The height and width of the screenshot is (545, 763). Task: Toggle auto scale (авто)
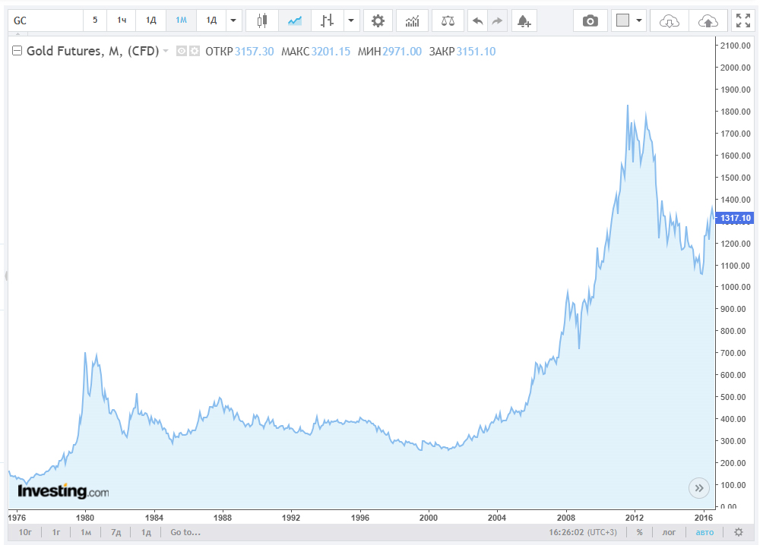(x=705, y=532)
